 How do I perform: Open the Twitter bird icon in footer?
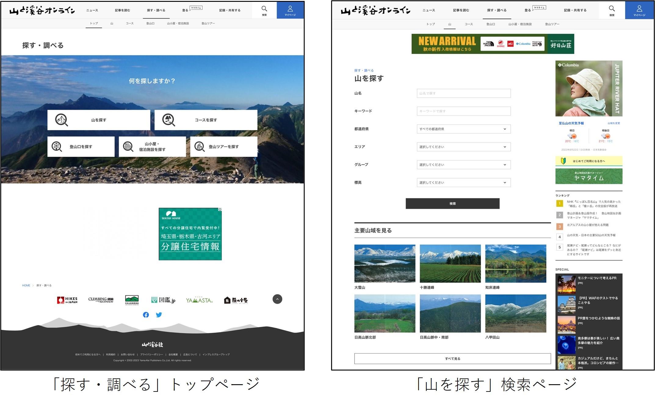159,315
